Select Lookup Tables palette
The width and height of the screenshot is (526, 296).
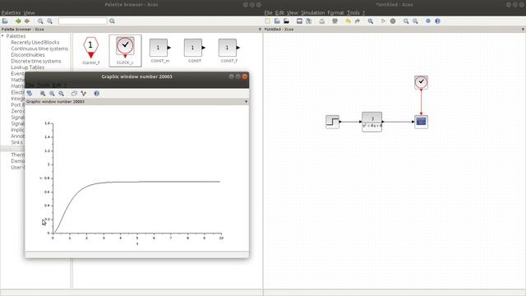point(27,67)
